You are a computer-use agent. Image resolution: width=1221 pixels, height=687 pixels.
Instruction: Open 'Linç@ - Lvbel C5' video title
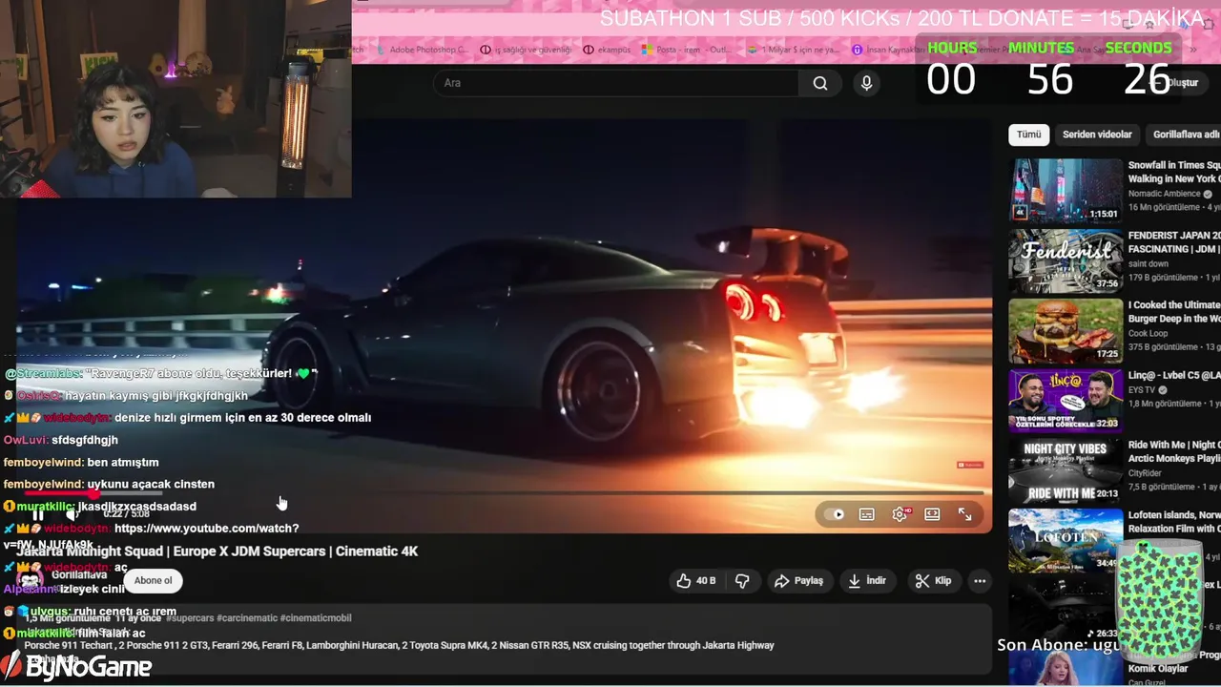(1174, 376)
